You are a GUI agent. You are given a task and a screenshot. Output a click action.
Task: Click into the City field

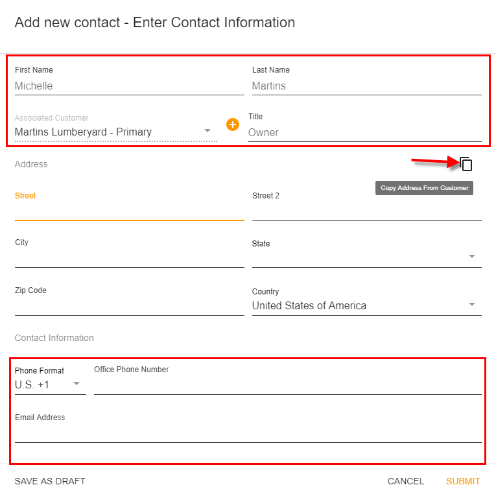[129, 257]
